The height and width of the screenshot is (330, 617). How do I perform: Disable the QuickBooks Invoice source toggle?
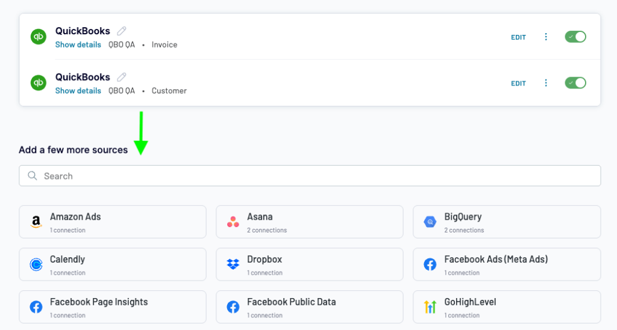click(x=575, y=37)
